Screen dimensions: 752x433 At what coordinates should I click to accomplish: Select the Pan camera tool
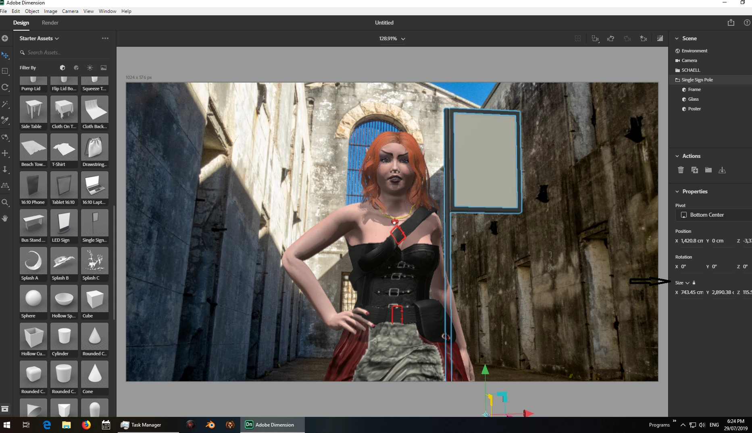point(5,153)
